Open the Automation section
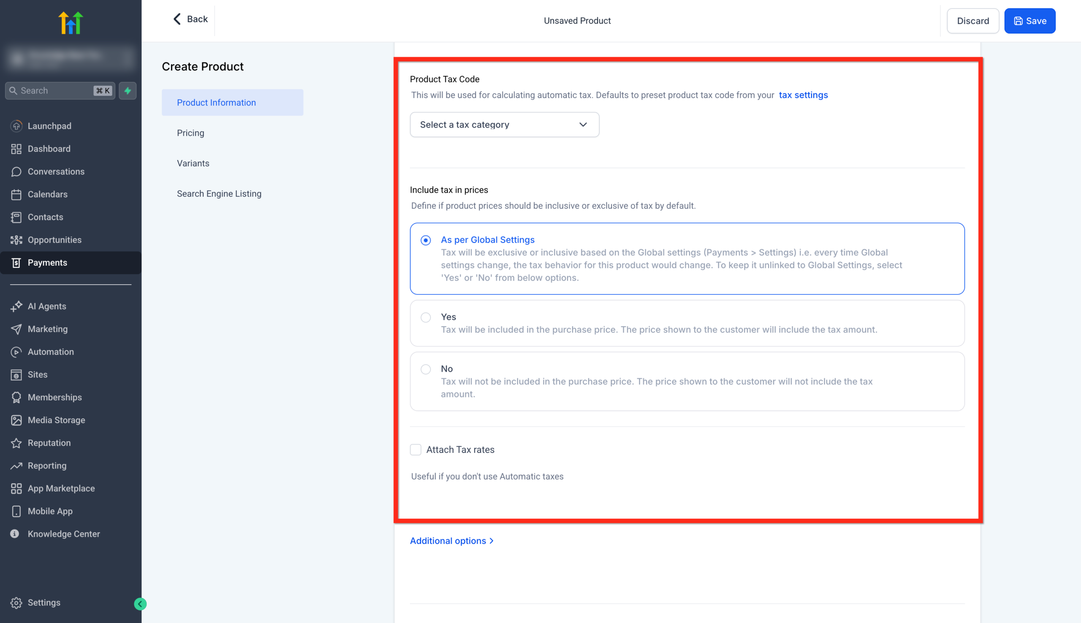This screenshot has width=1081, height=623. click(x=51, y=352)
